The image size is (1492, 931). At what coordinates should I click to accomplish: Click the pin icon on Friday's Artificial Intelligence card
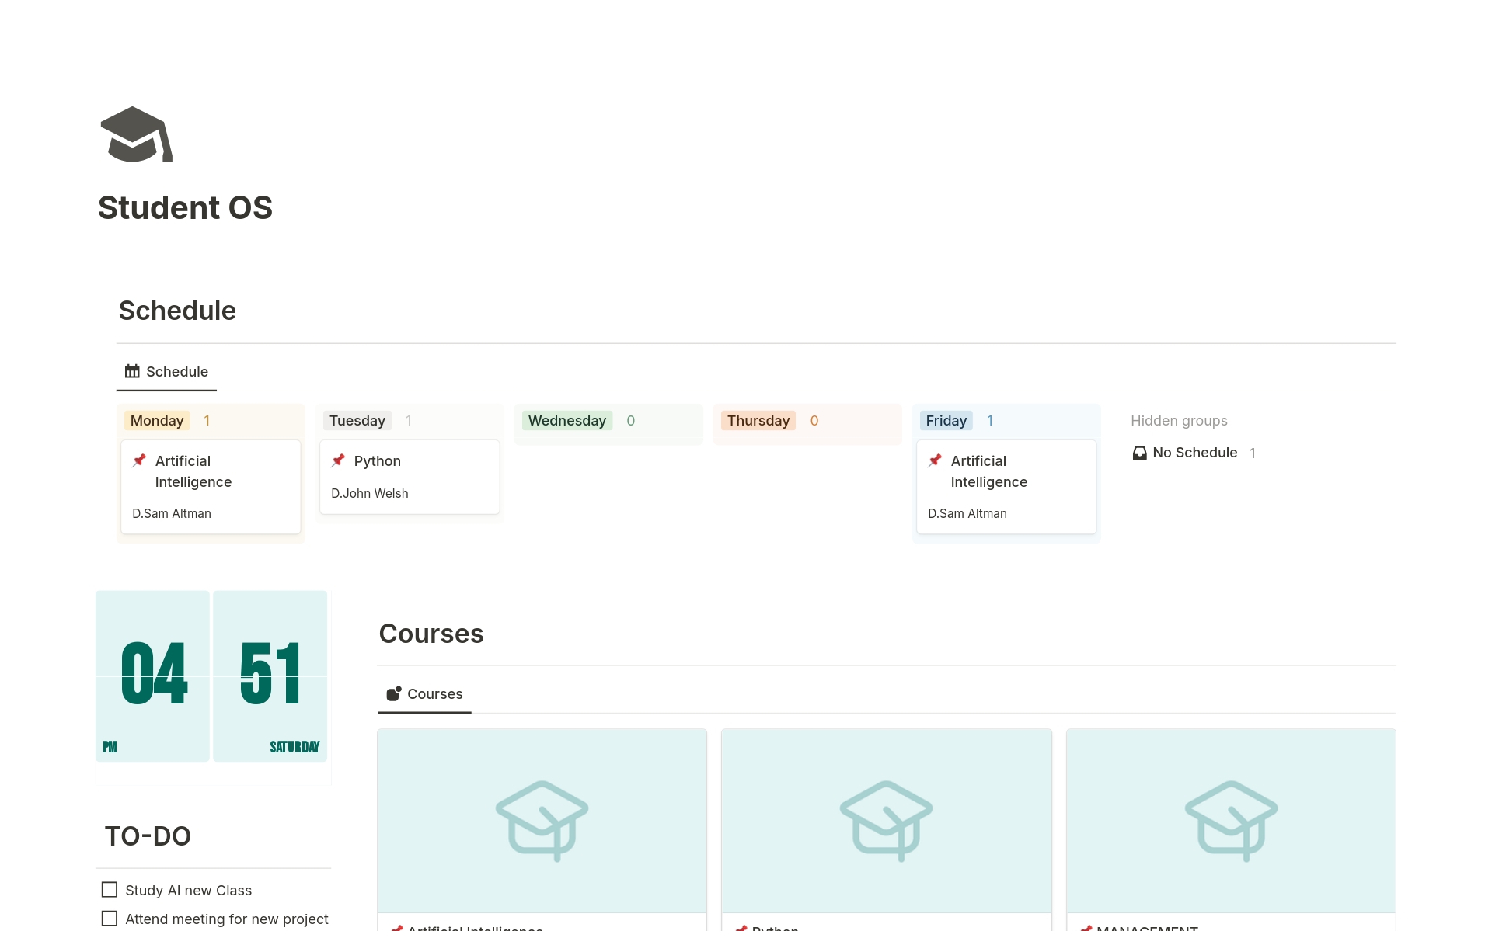click(936, 460)
